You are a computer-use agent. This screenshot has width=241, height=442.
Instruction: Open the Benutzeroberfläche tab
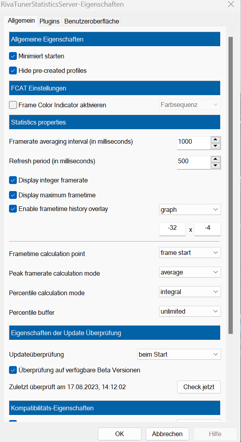(x=91, y=21)
